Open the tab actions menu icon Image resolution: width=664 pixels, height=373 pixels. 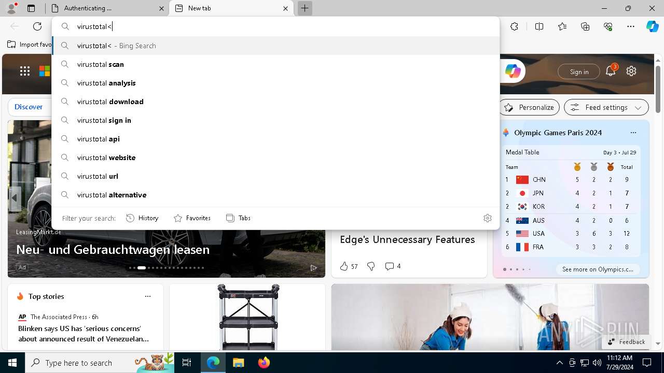(31, 8)
